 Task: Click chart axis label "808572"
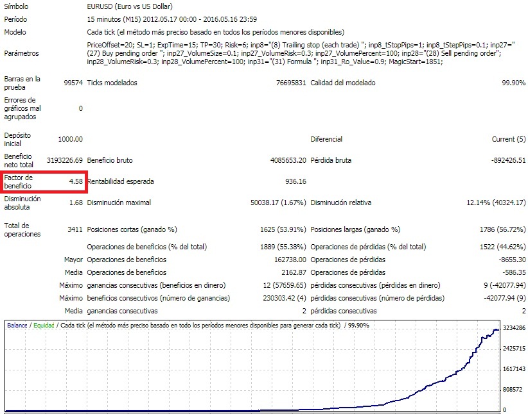pos(513,390)
